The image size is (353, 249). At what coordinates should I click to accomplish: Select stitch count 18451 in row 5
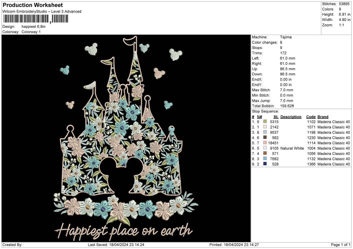pyautogui.click(x=273, y=143)
